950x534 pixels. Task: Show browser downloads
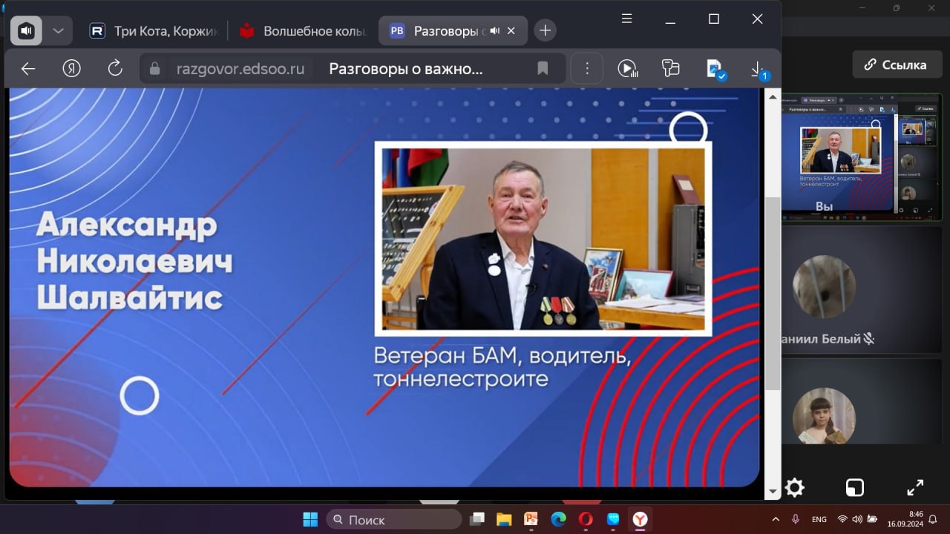(759, 70)
